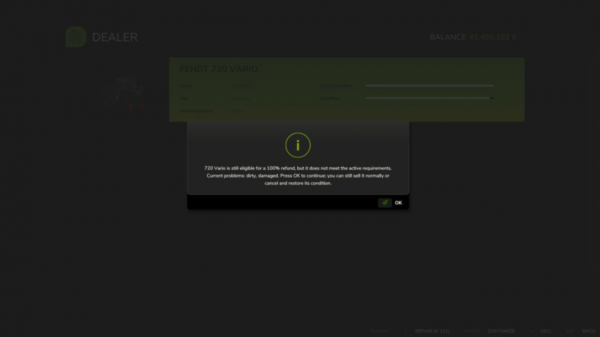Image resolution: width=600 pixels, height=337 pixels.
Task: Click the DEALER title text
Action: (x=115, y=37)
